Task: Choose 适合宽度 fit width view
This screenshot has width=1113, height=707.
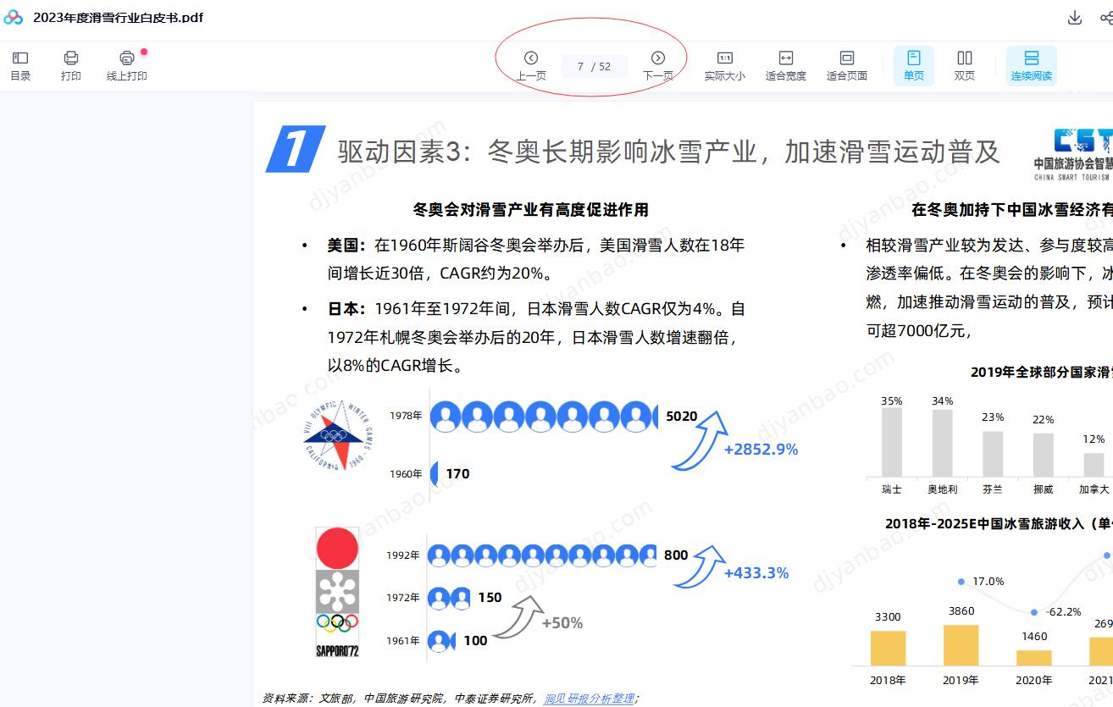Action: 786,65
